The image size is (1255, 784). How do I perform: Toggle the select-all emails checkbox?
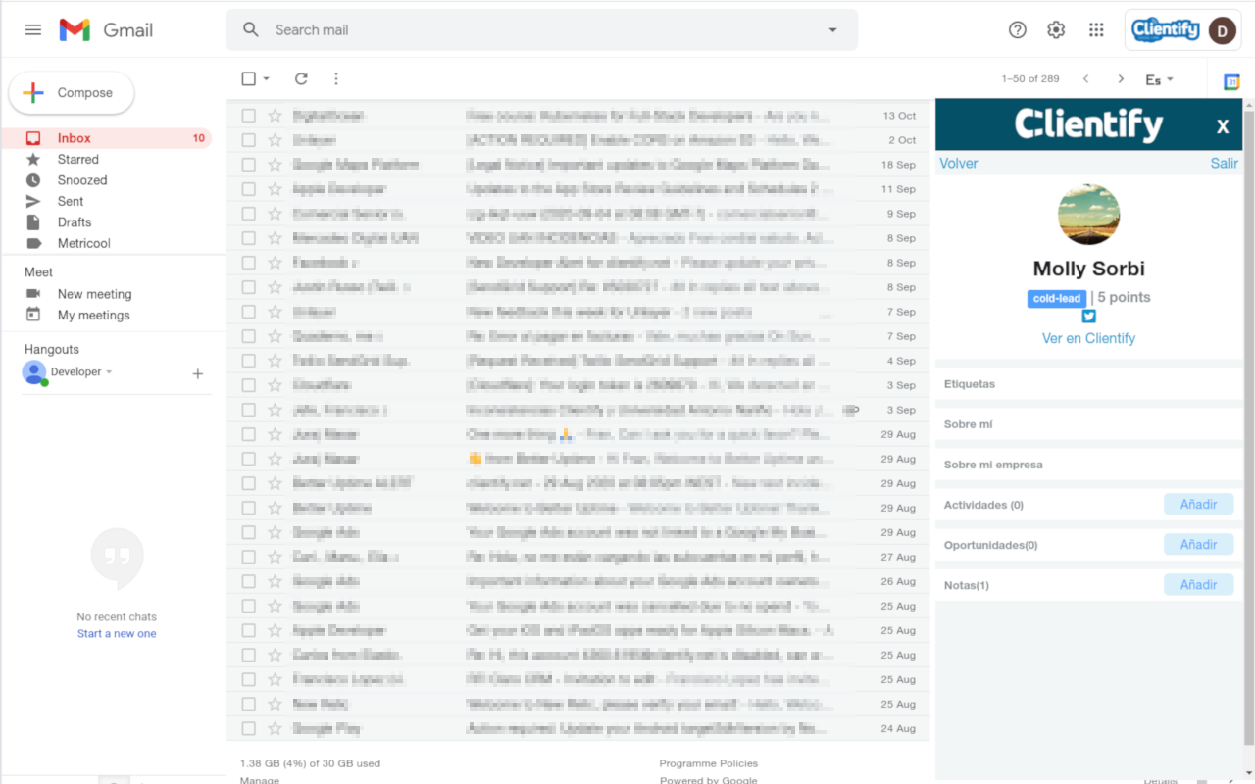click(249, 78)
